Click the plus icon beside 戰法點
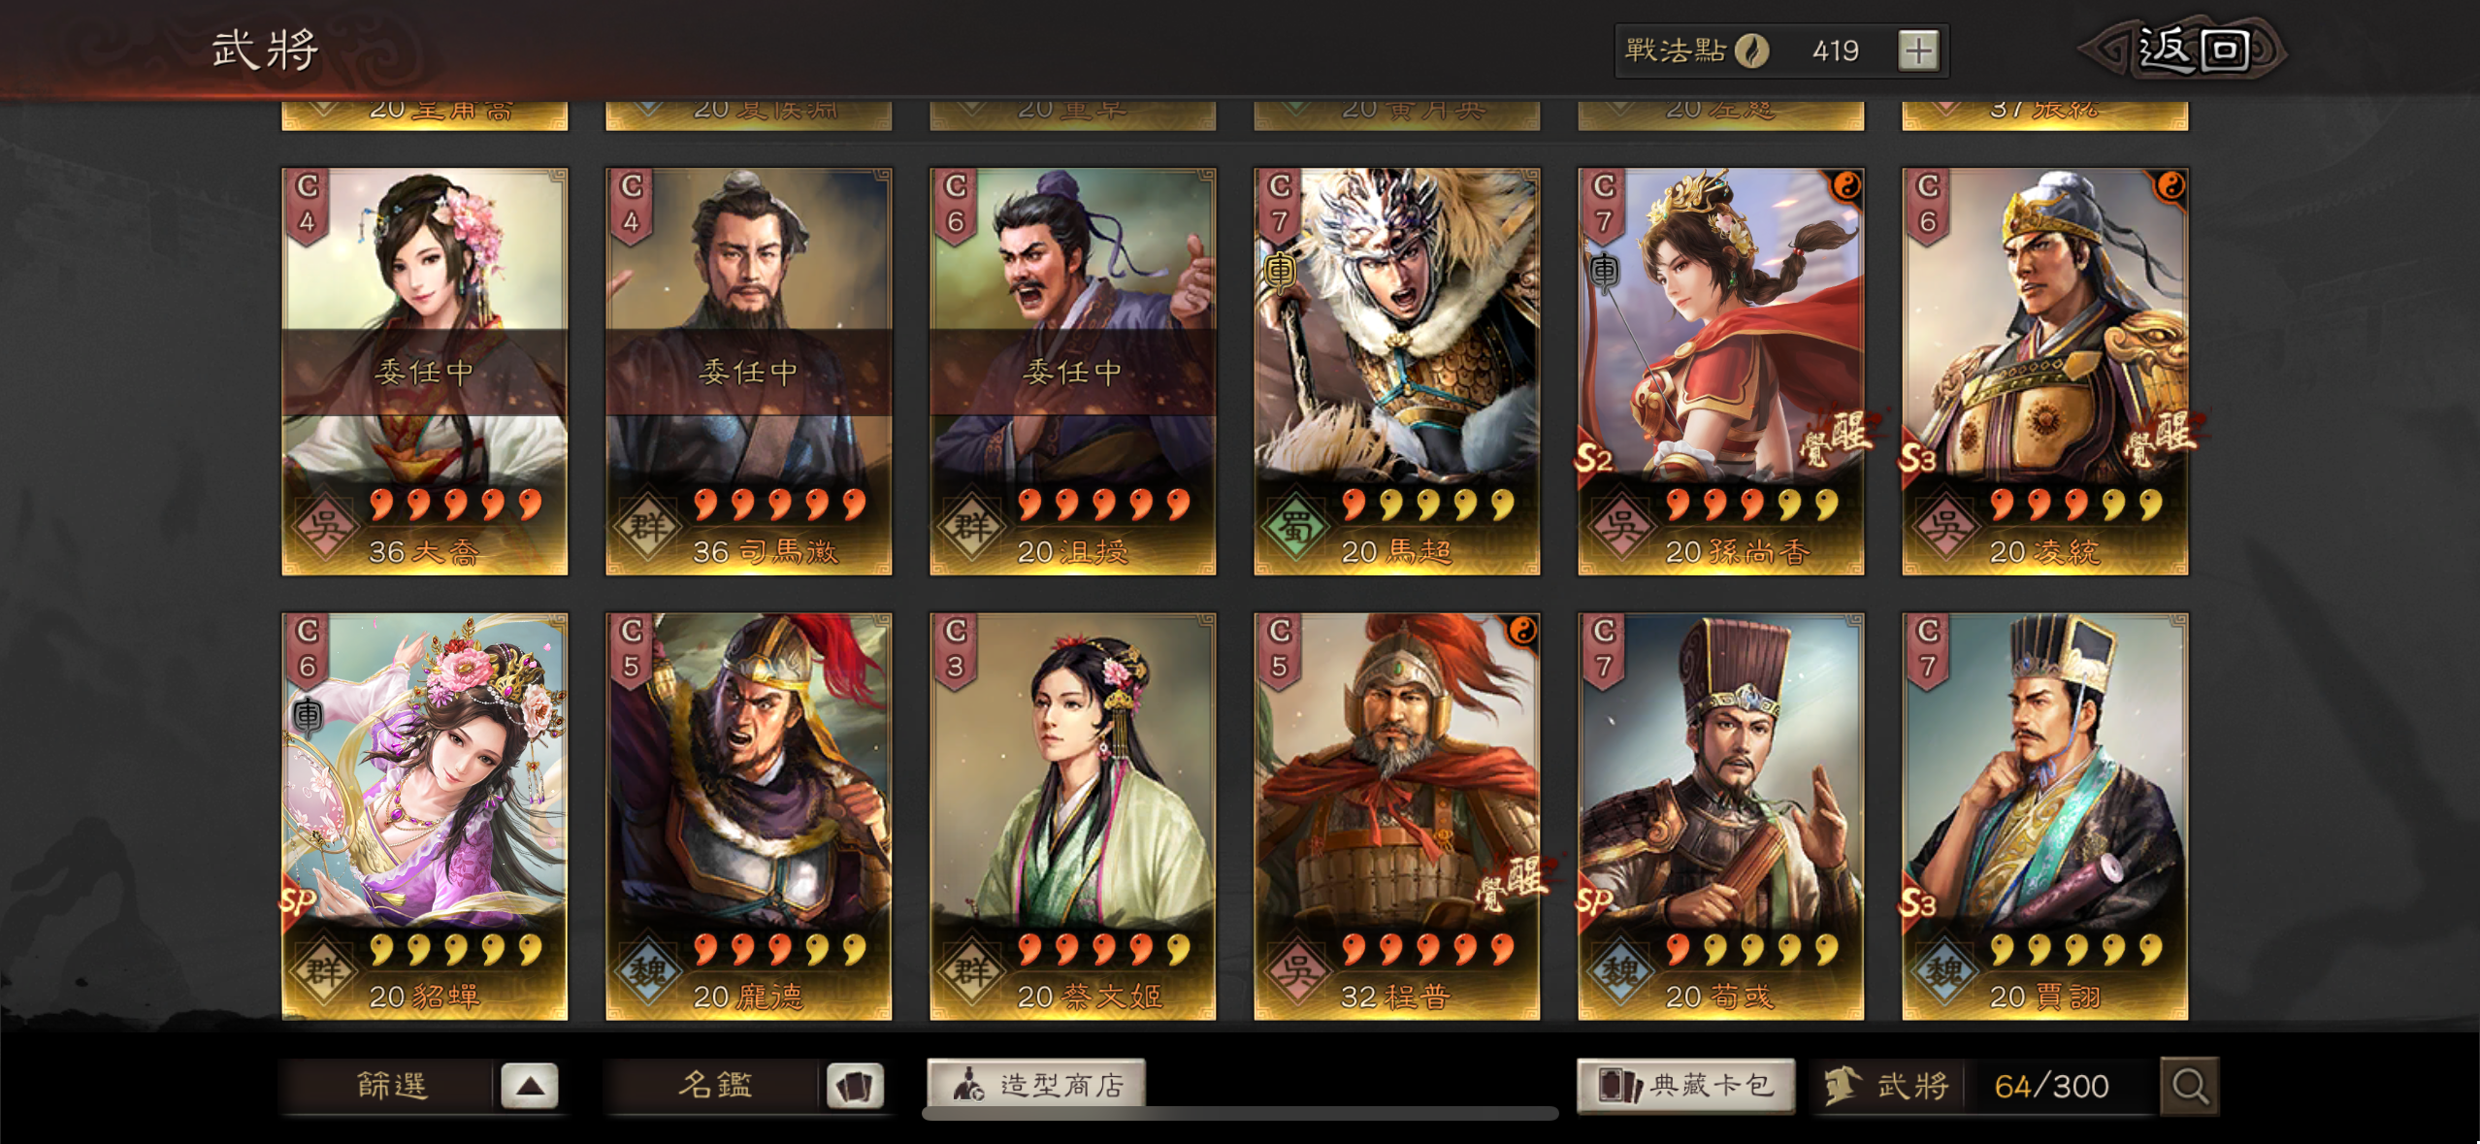This screenshot has width=2480, height=1144. tap(1917, 50)
